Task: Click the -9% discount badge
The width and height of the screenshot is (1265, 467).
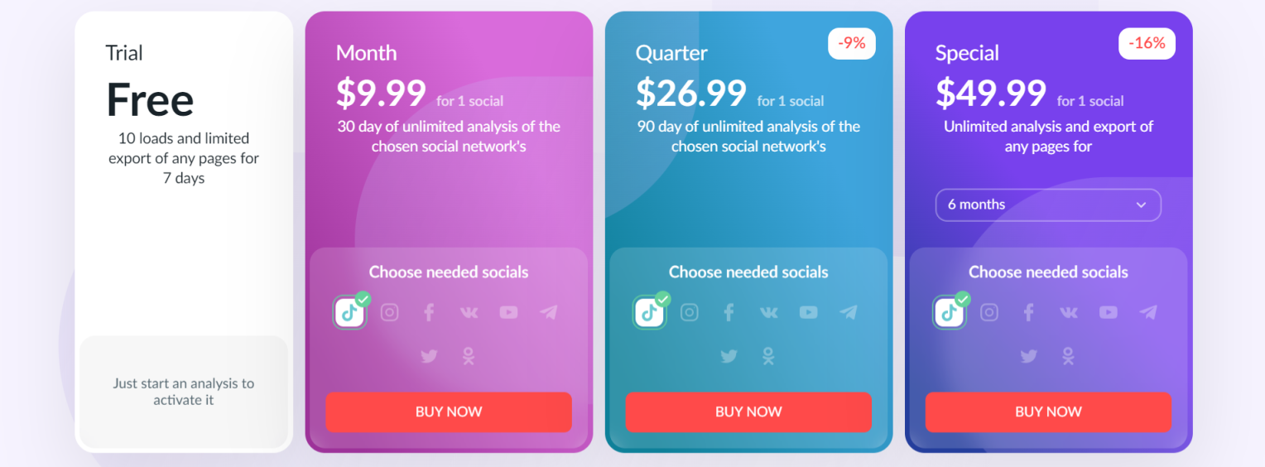Action: pos(852,43)
